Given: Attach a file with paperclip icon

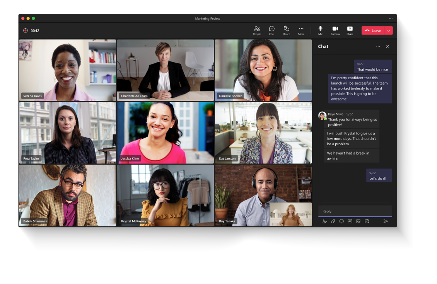Looking at the screenshot, I should (333, 221).
